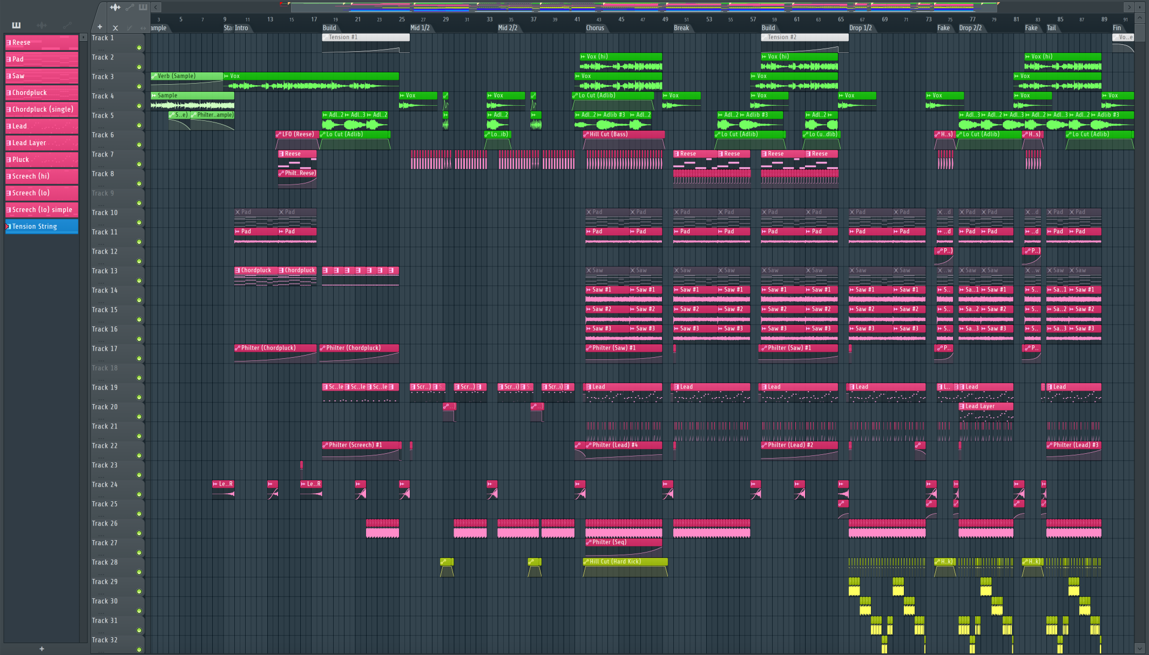Select the Chordpluck (single) pattern in the picker
The width and height of the screenshot is (1149, 655).
pyautogui.click(x=42, y=110)
